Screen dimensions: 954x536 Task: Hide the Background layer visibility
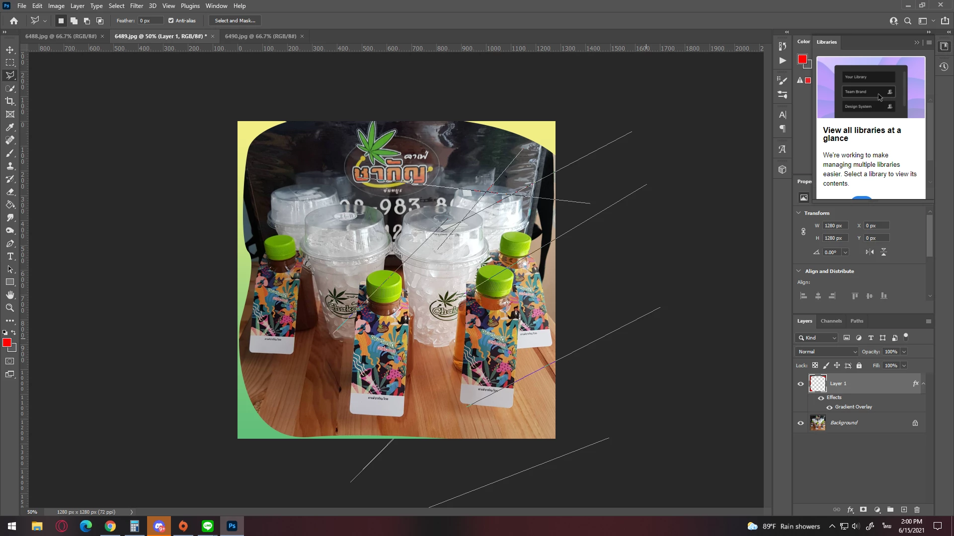tap(800, 423)
